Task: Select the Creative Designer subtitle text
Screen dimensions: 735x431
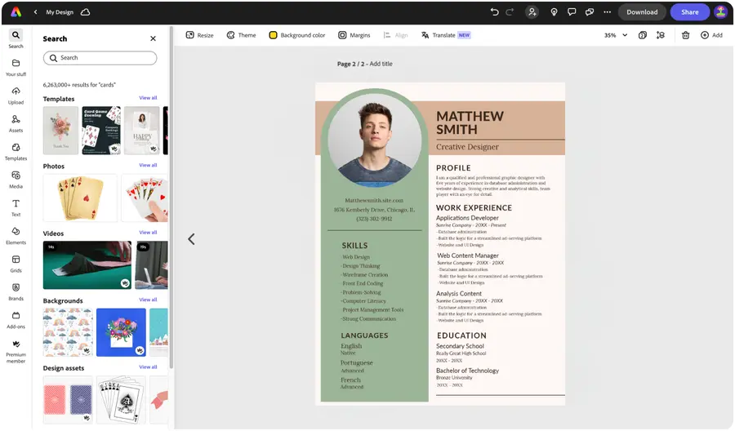Action: pyautogui.click(x=467, y=147)
